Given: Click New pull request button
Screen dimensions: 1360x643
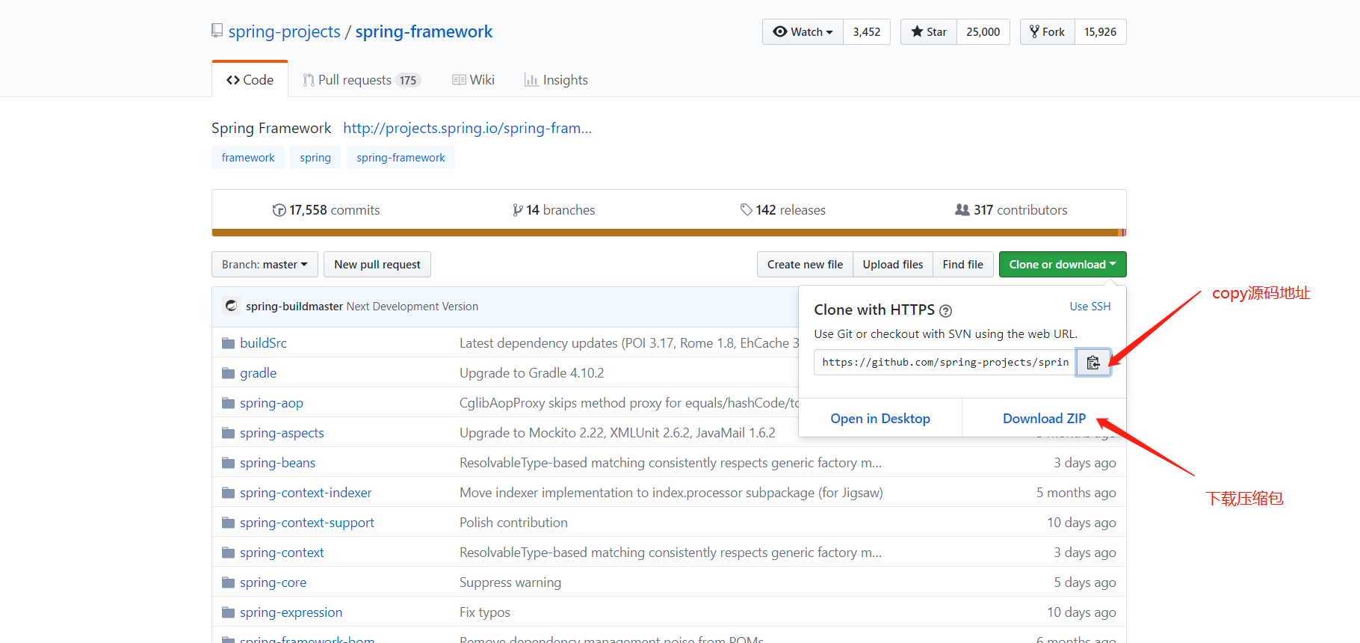Looking at the screenshot, I should tap(377, 265).
